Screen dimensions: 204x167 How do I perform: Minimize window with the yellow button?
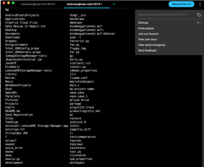8,3
